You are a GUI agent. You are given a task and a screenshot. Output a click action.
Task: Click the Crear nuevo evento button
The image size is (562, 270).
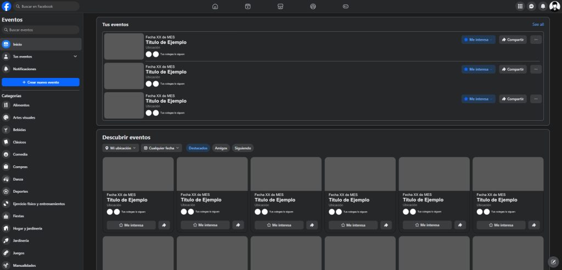(x=41, y=82)
